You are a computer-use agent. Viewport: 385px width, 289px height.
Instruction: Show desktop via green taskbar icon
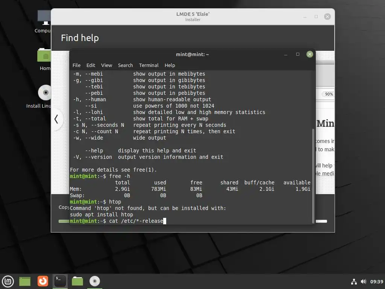click(x=25, y=281)
